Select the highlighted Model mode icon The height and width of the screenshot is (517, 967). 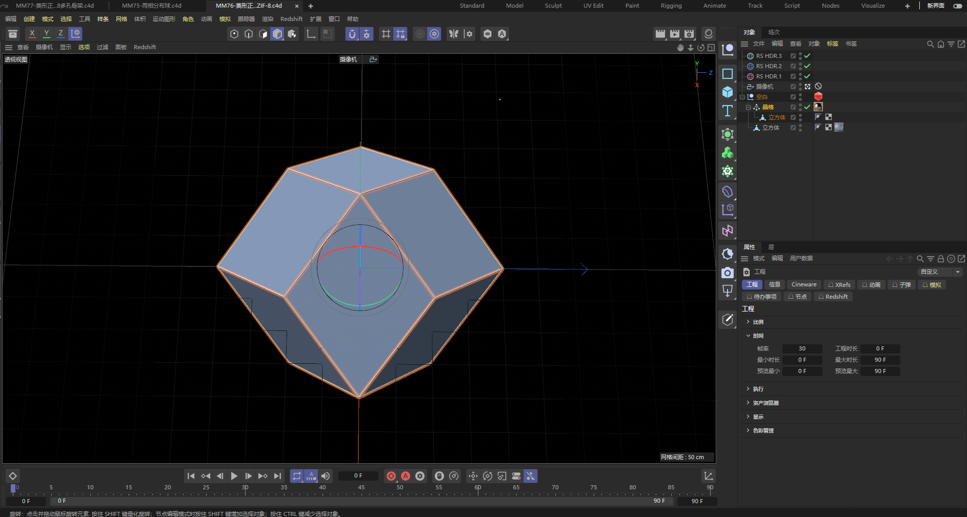(277, 34)
